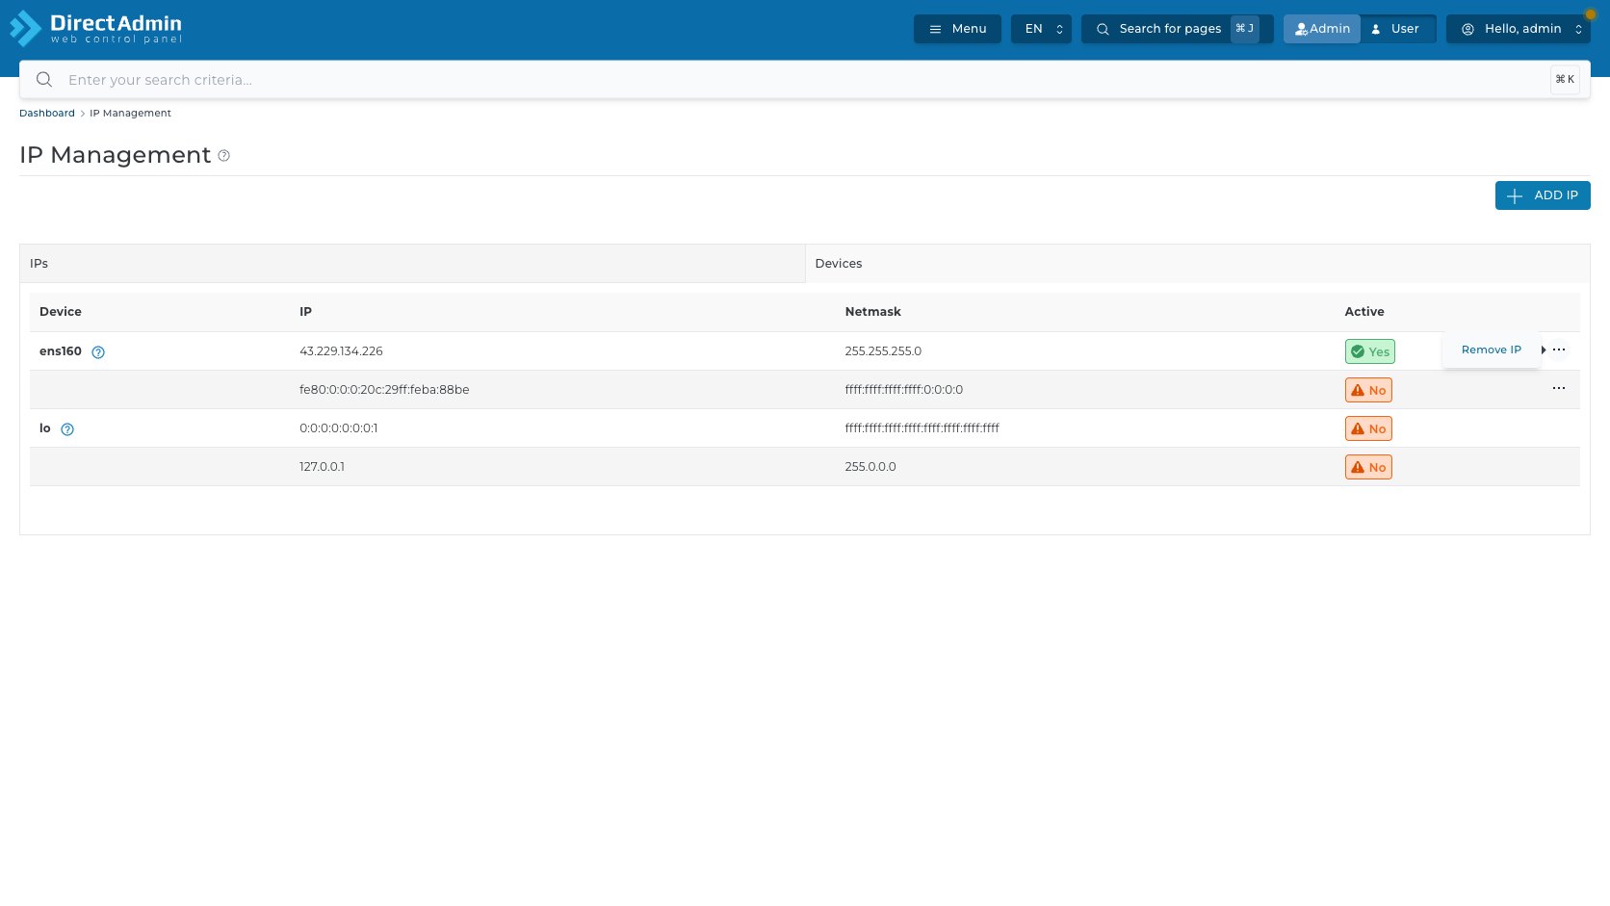The width and height of the screenshot is (1610, 906).
Task: Focus the search criteria input field
Action: coord(804,80)
